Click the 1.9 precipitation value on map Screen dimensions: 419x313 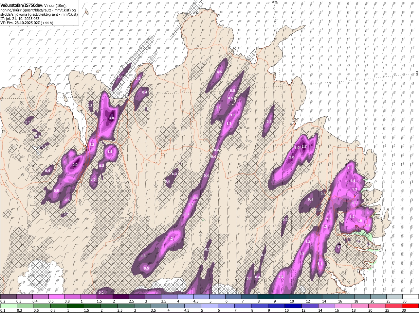[x=297, y=148]
